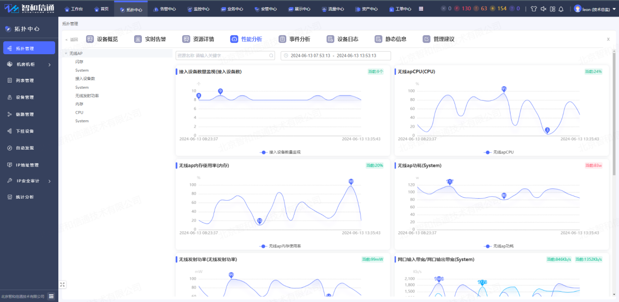Switch to the 性能分析 tab

pos(246,39)
